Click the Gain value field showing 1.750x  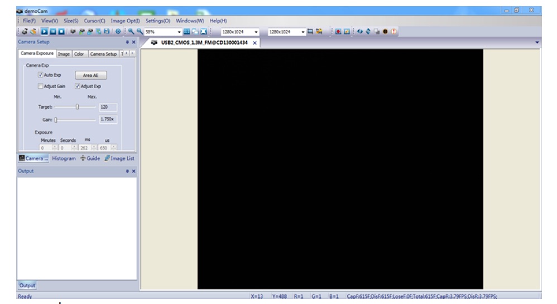108,119
